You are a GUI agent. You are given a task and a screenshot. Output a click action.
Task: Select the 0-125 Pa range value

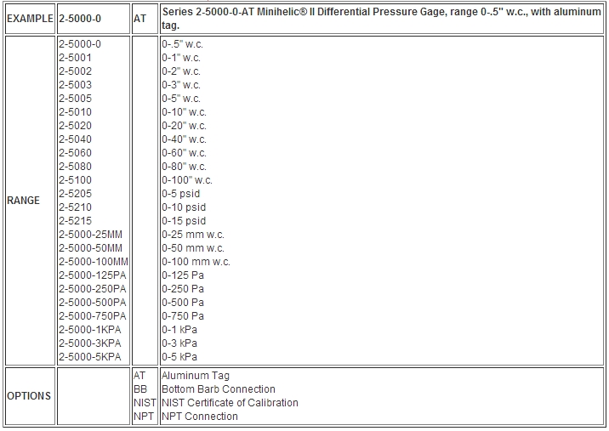coord(183,275)
